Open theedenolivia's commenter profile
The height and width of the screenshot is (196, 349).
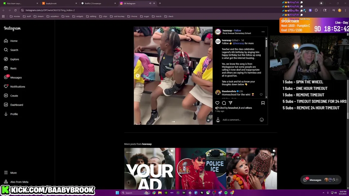[x=229, y=91]
